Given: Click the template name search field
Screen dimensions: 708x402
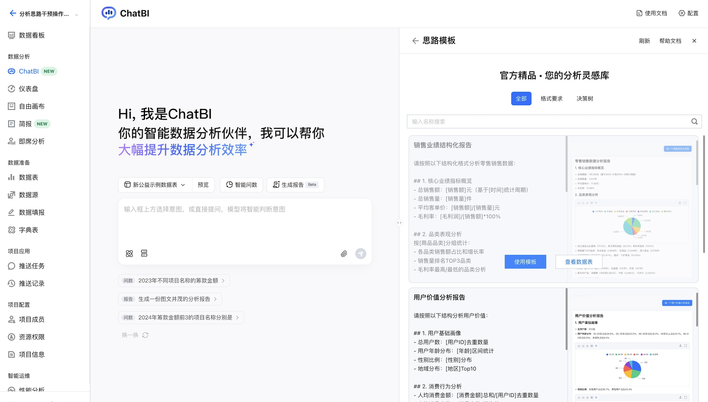Looking at the screenshot, I should pyautogui.click(x=545, y=122).
